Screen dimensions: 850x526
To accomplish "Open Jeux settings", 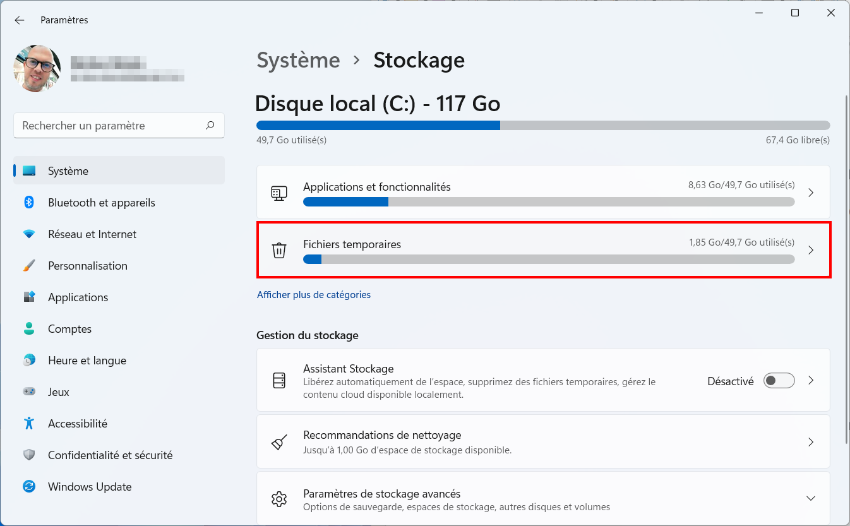I will [x=119, y=392].
